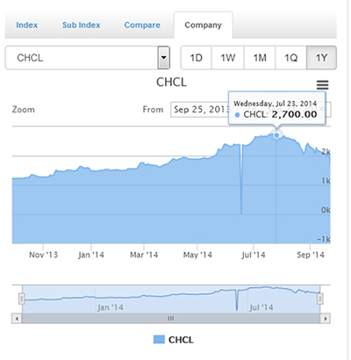The image size is (351, 360).
Task: Click the scrollbar thumb grip in navigator
Action: coord(171,319)
